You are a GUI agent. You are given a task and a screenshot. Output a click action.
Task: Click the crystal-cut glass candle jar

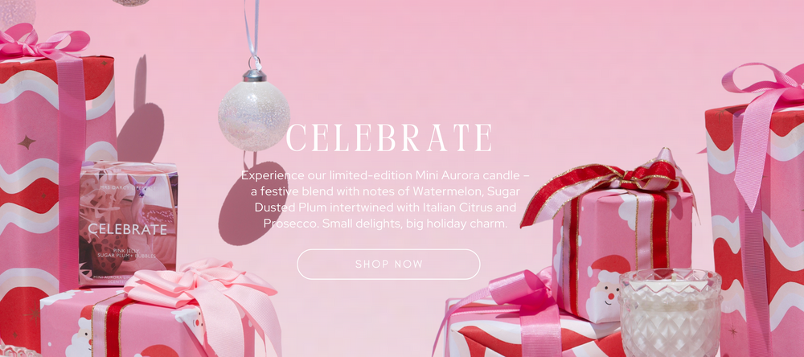(670, 312)
